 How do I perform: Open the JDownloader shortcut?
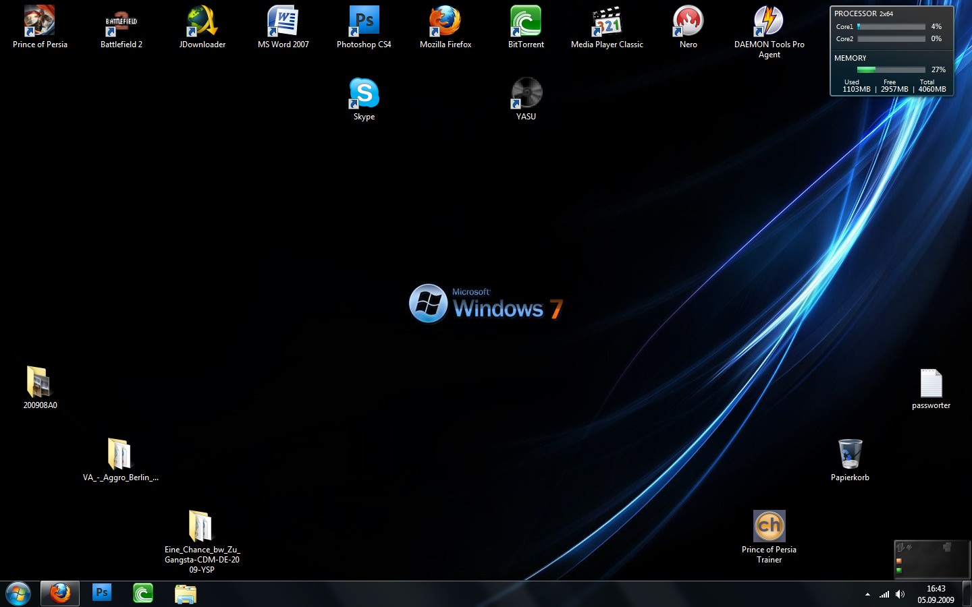pyautogui.click(x=202, y=27)
